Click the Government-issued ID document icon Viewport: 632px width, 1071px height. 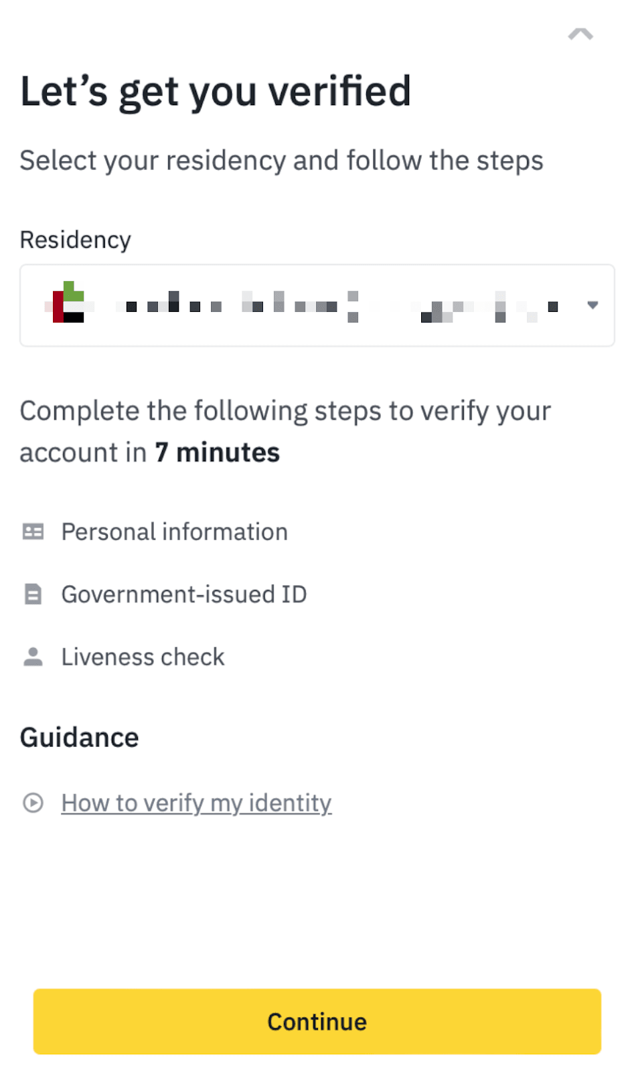point(33,594)
